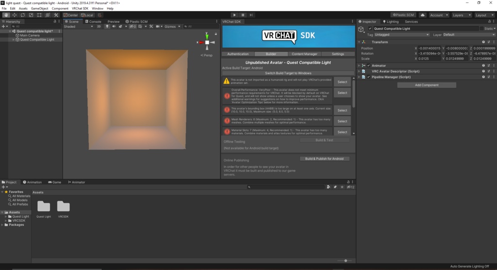This screenshot has width=497, height=270.
Task: Open the Account dropdown
Action: tap(439, 15)
